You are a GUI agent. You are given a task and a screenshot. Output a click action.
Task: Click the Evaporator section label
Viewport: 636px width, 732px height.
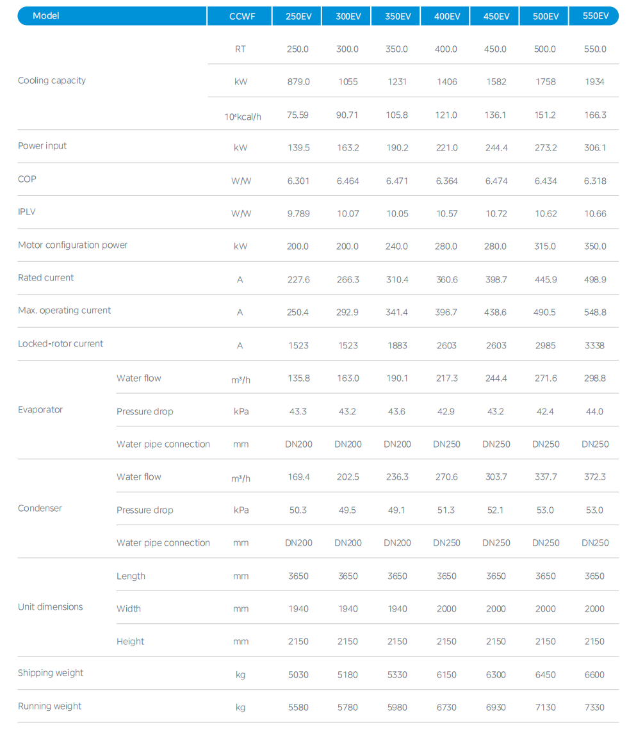click(x=40, y=410)
